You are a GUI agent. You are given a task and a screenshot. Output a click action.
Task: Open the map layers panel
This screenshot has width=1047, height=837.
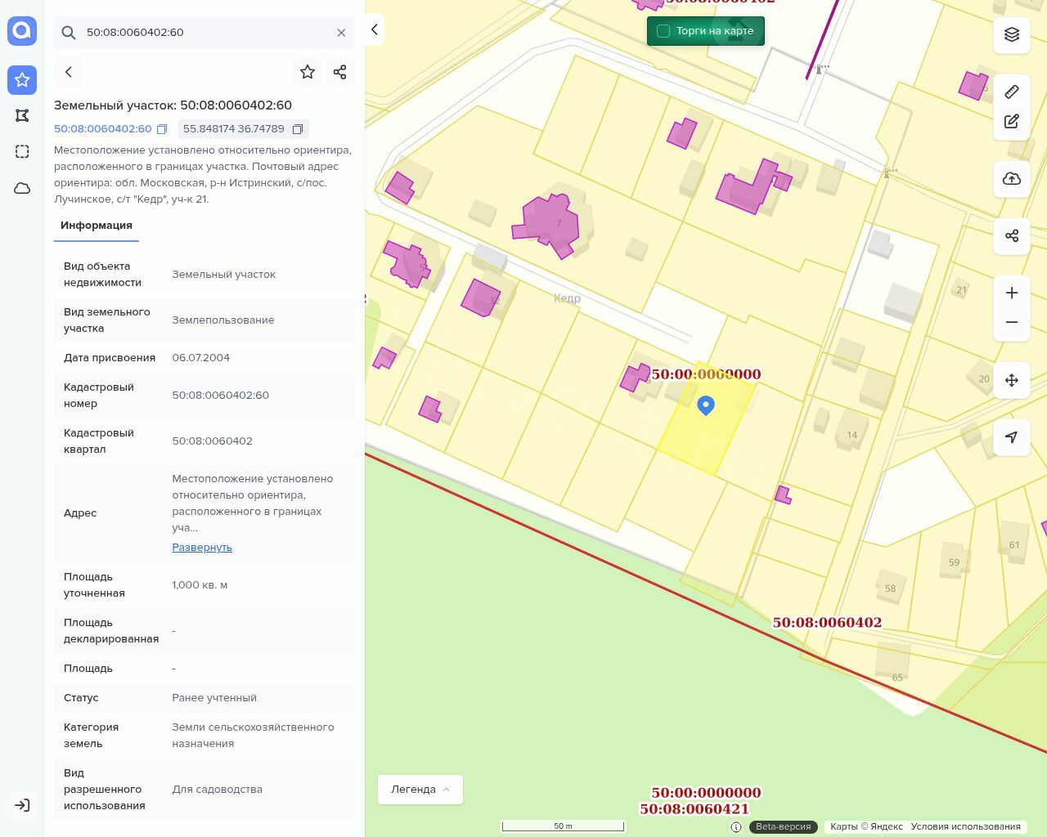click(1012, 34)
